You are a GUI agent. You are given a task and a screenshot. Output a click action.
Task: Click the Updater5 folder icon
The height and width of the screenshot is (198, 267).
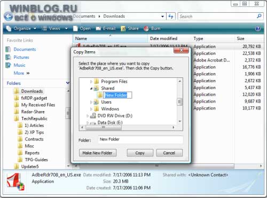point(17,167)
